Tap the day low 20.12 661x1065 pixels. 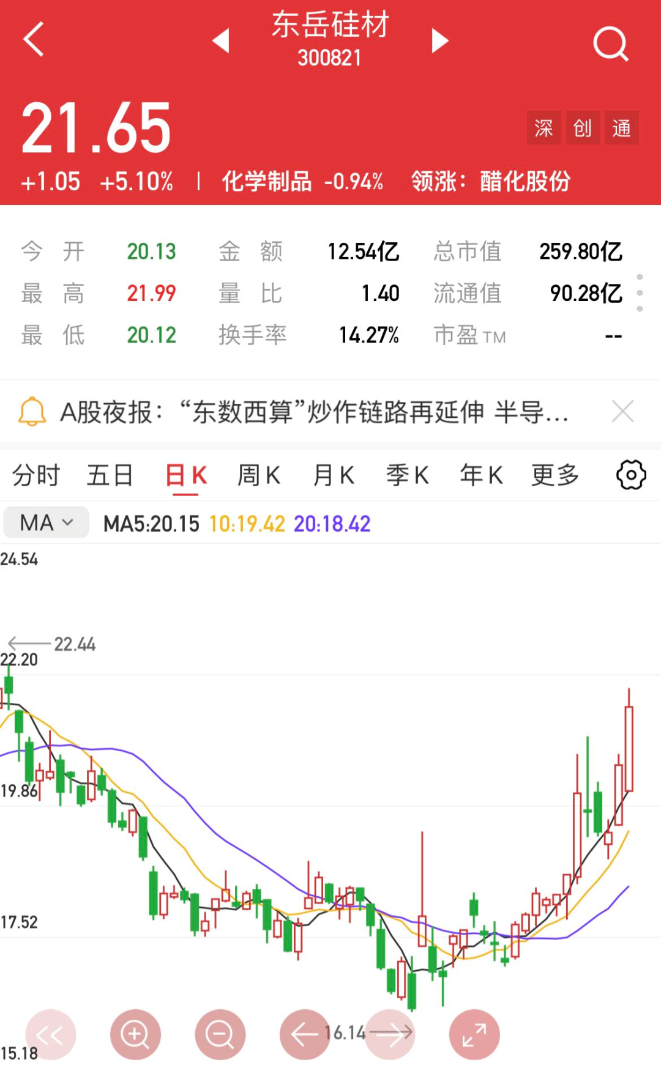[152, 335]
